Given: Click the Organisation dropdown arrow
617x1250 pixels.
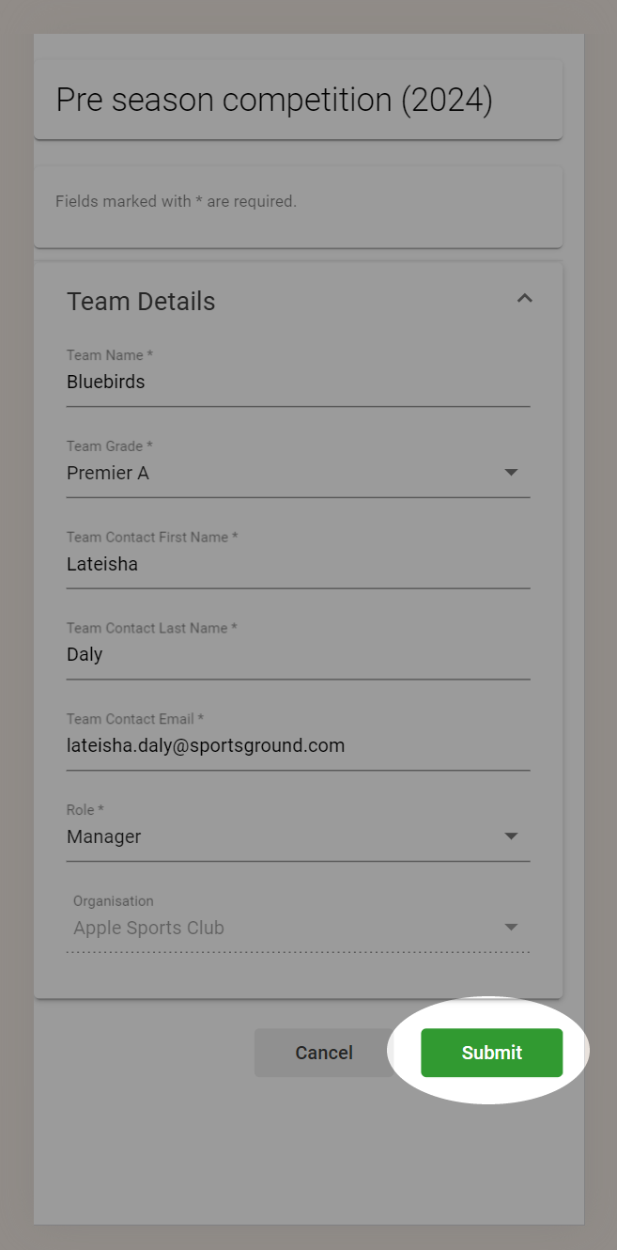Looking at the screenshot, I should click(x=511, y=927).
